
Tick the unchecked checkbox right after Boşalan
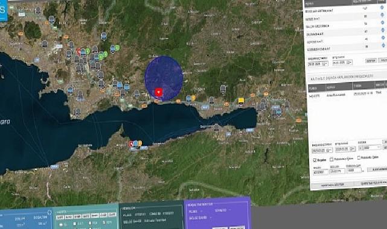point(331,160)
